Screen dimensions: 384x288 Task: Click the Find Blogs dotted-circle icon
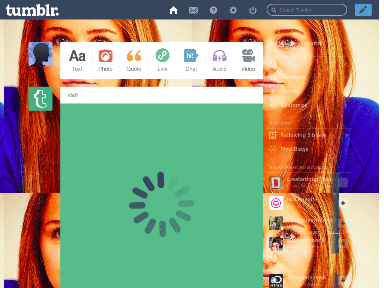273,149
